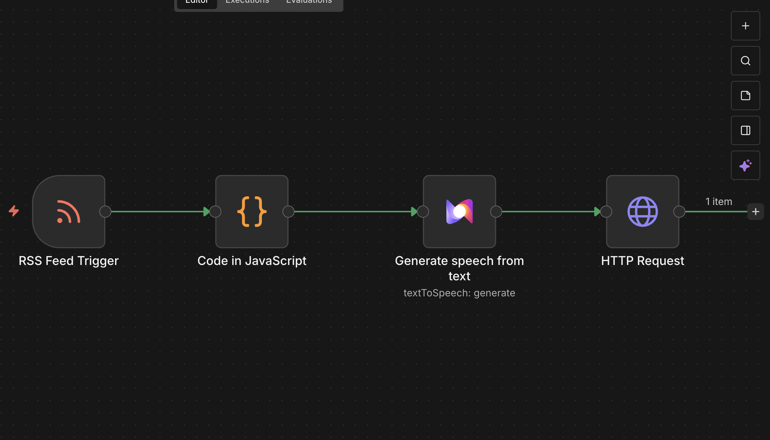Screen dimensions: 770x440
Task: Open the Code in JavaScript node
Action: [251, 211]
